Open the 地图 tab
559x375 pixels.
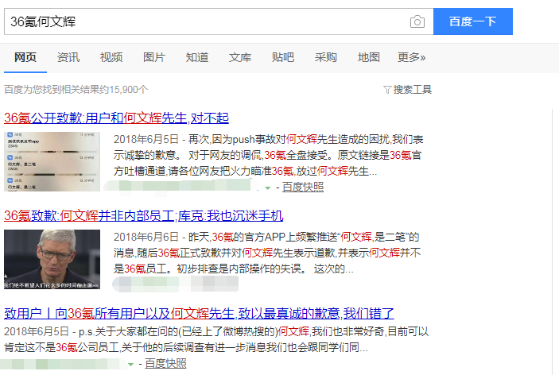[369, 57]
